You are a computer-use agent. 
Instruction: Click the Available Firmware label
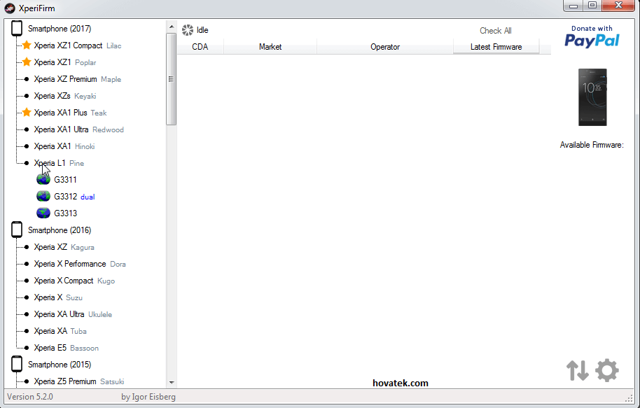click(x=592, y=145)
